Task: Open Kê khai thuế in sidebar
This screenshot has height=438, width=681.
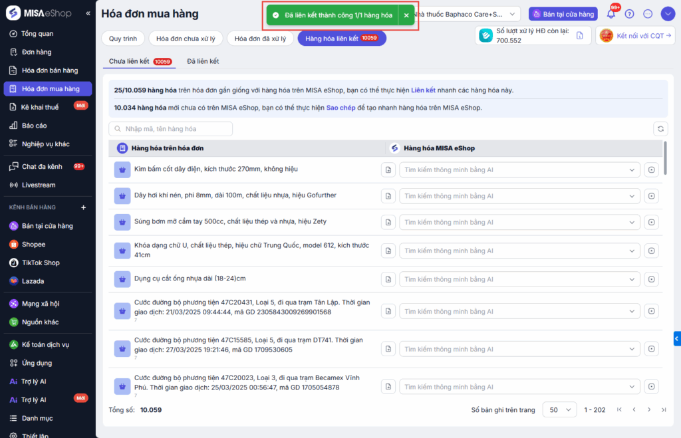Action: 48,107
